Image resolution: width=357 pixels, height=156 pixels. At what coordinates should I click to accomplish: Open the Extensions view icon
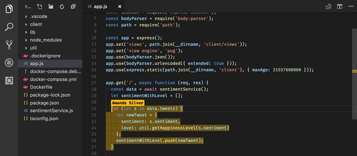point(9,81)
